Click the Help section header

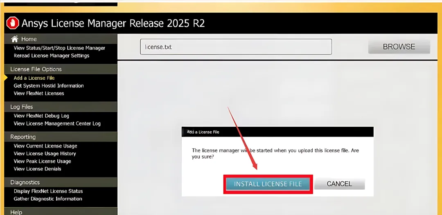(61, 211)
